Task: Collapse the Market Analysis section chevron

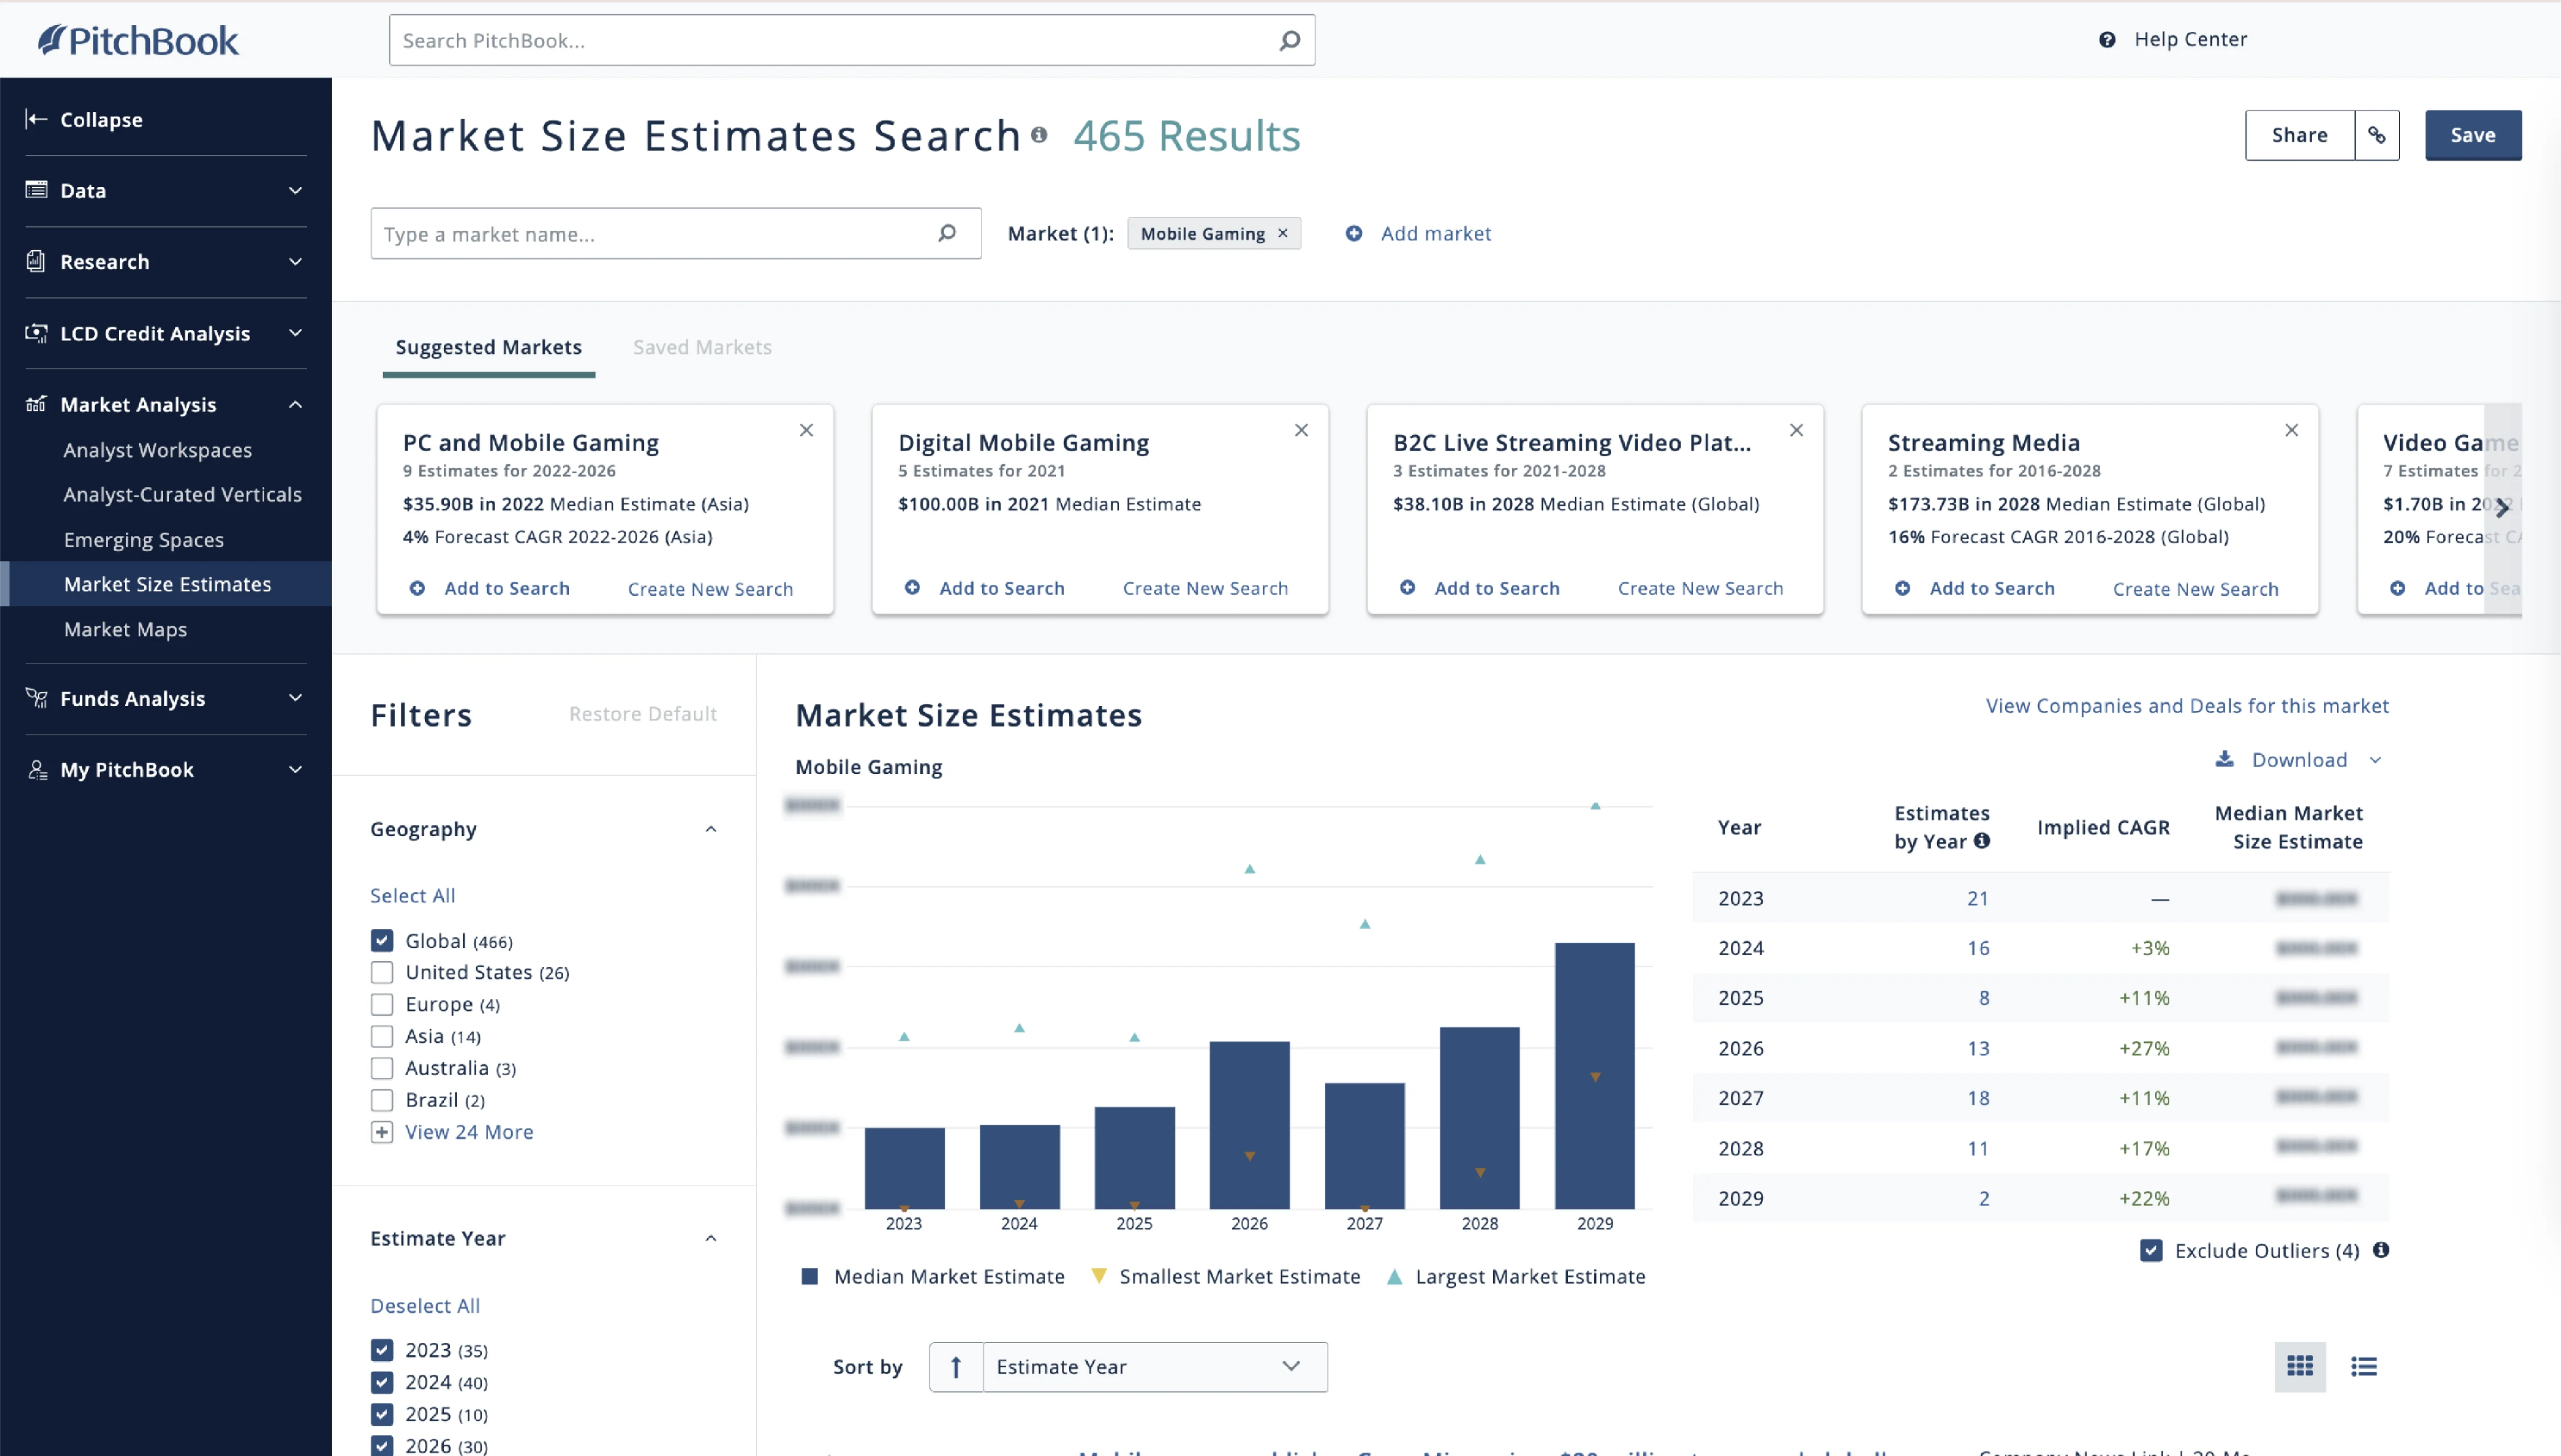Action: (295, 404)
